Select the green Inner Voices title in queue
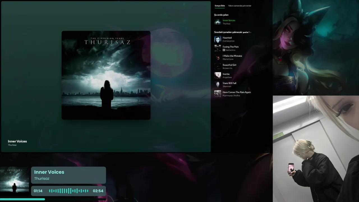 point(229,20)
